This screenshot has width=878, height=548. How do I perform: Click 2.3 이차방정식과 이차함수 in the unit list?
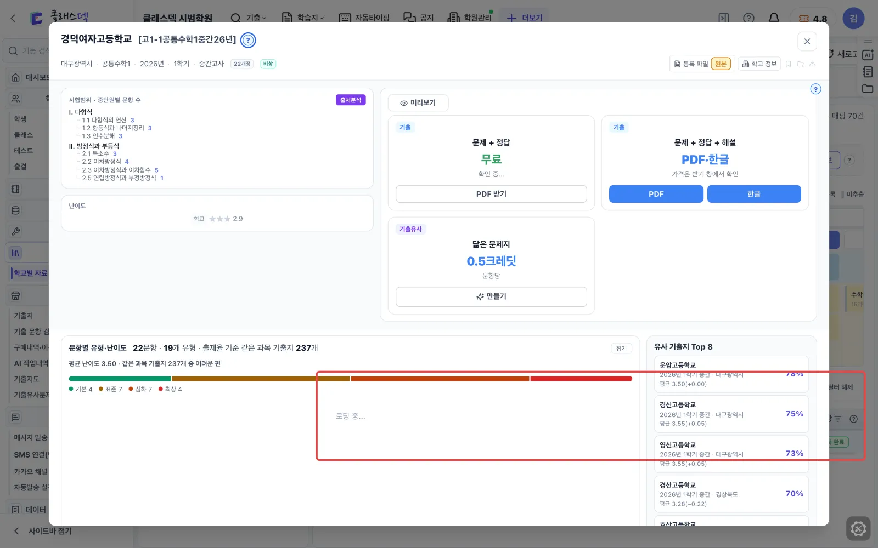tap(120, 170)
